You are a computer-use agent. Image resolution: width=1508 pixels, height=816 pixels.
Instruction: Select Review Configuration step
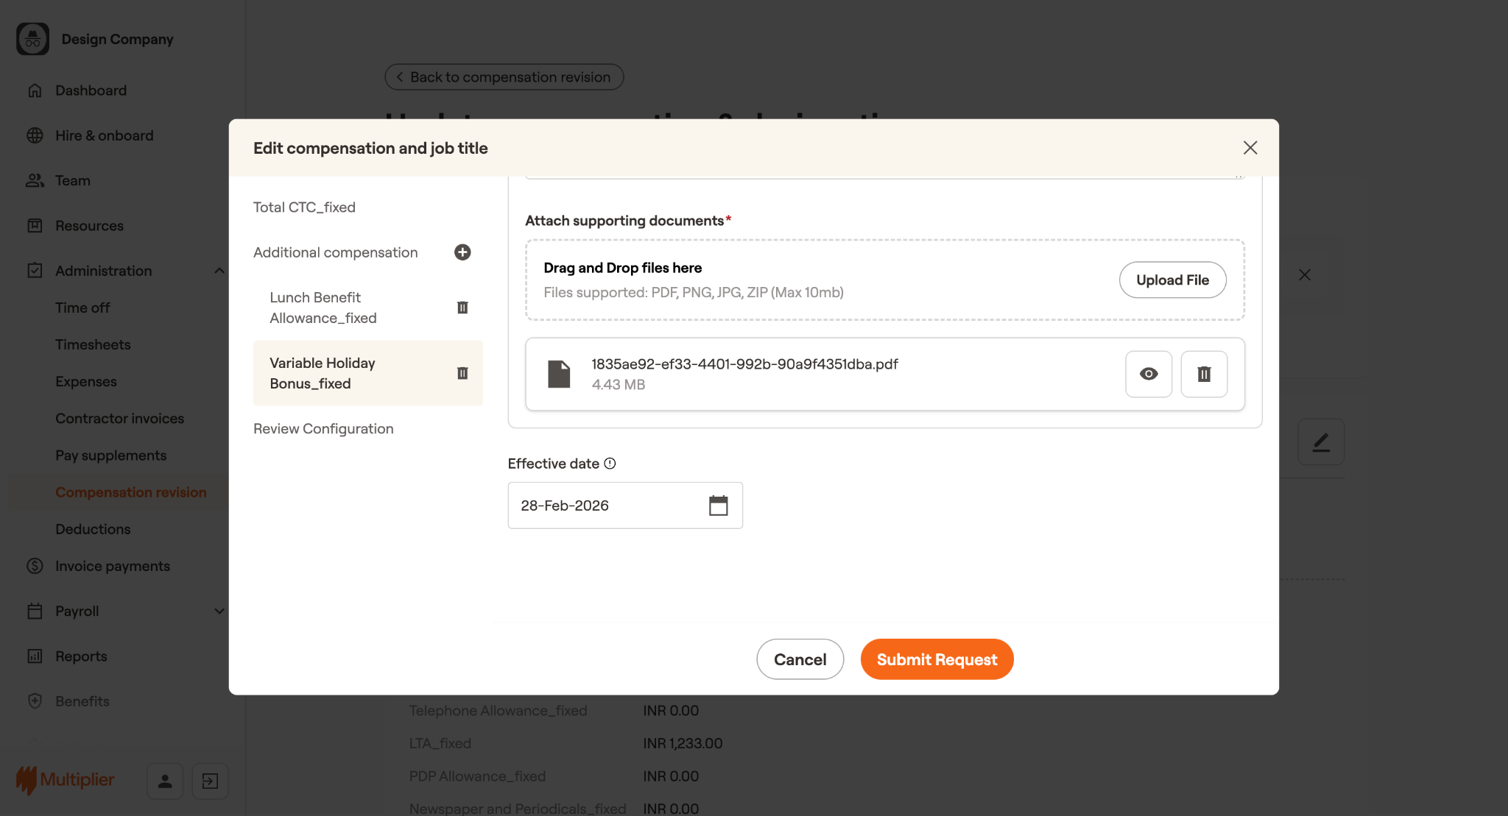[x=323, y=429]
